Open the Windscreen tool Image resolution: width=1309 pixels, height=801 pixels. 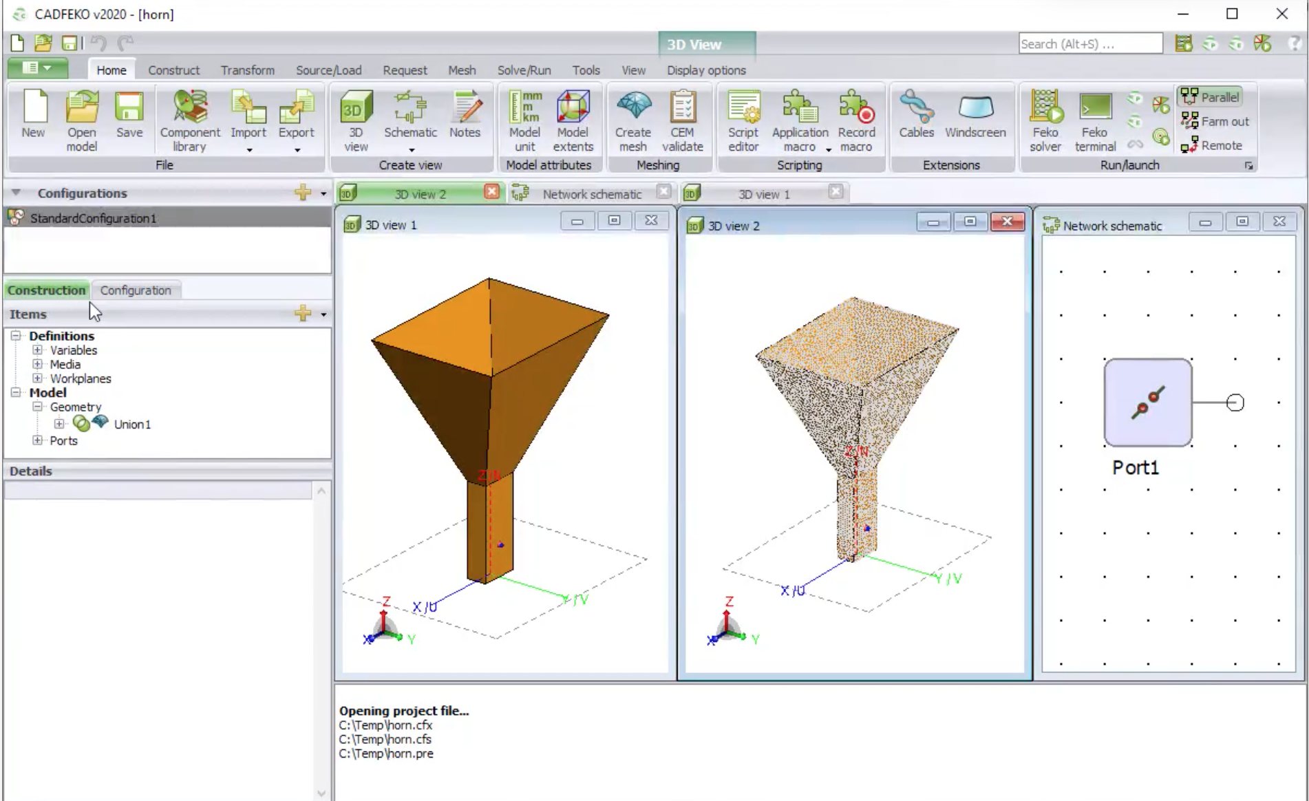975,114
